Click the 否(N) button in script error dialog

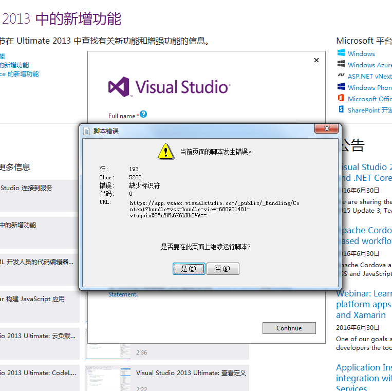[x=223, y=269]
